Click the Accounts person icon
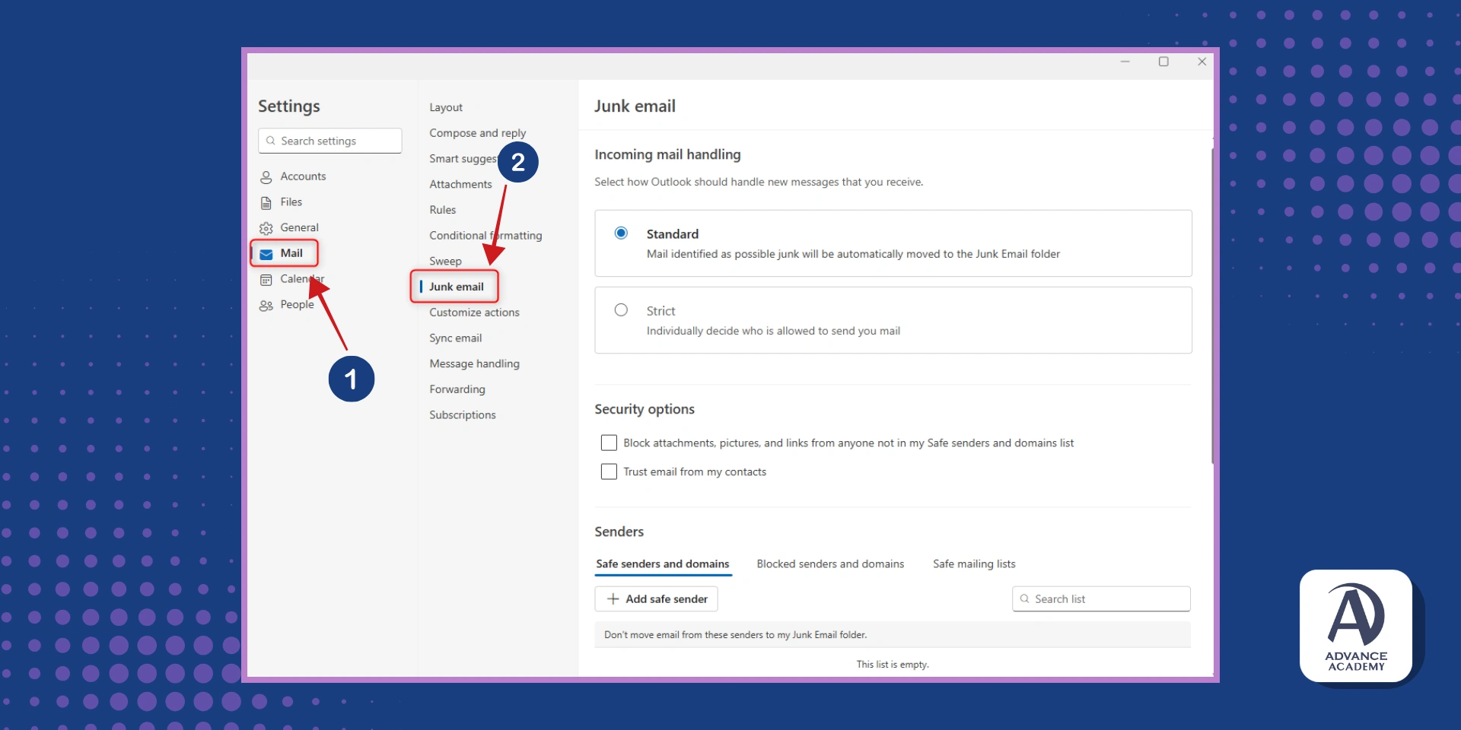This screenshot has width=1461, height=730. click(x=266, y=177)
